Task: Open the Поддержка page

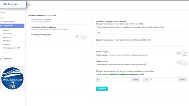Action: (7, 59)
